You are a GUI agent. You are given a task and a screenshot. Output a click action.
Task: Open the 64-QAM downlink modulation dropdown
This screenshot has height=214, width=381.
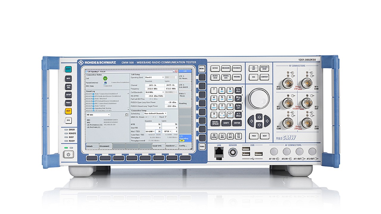(150, 131)
